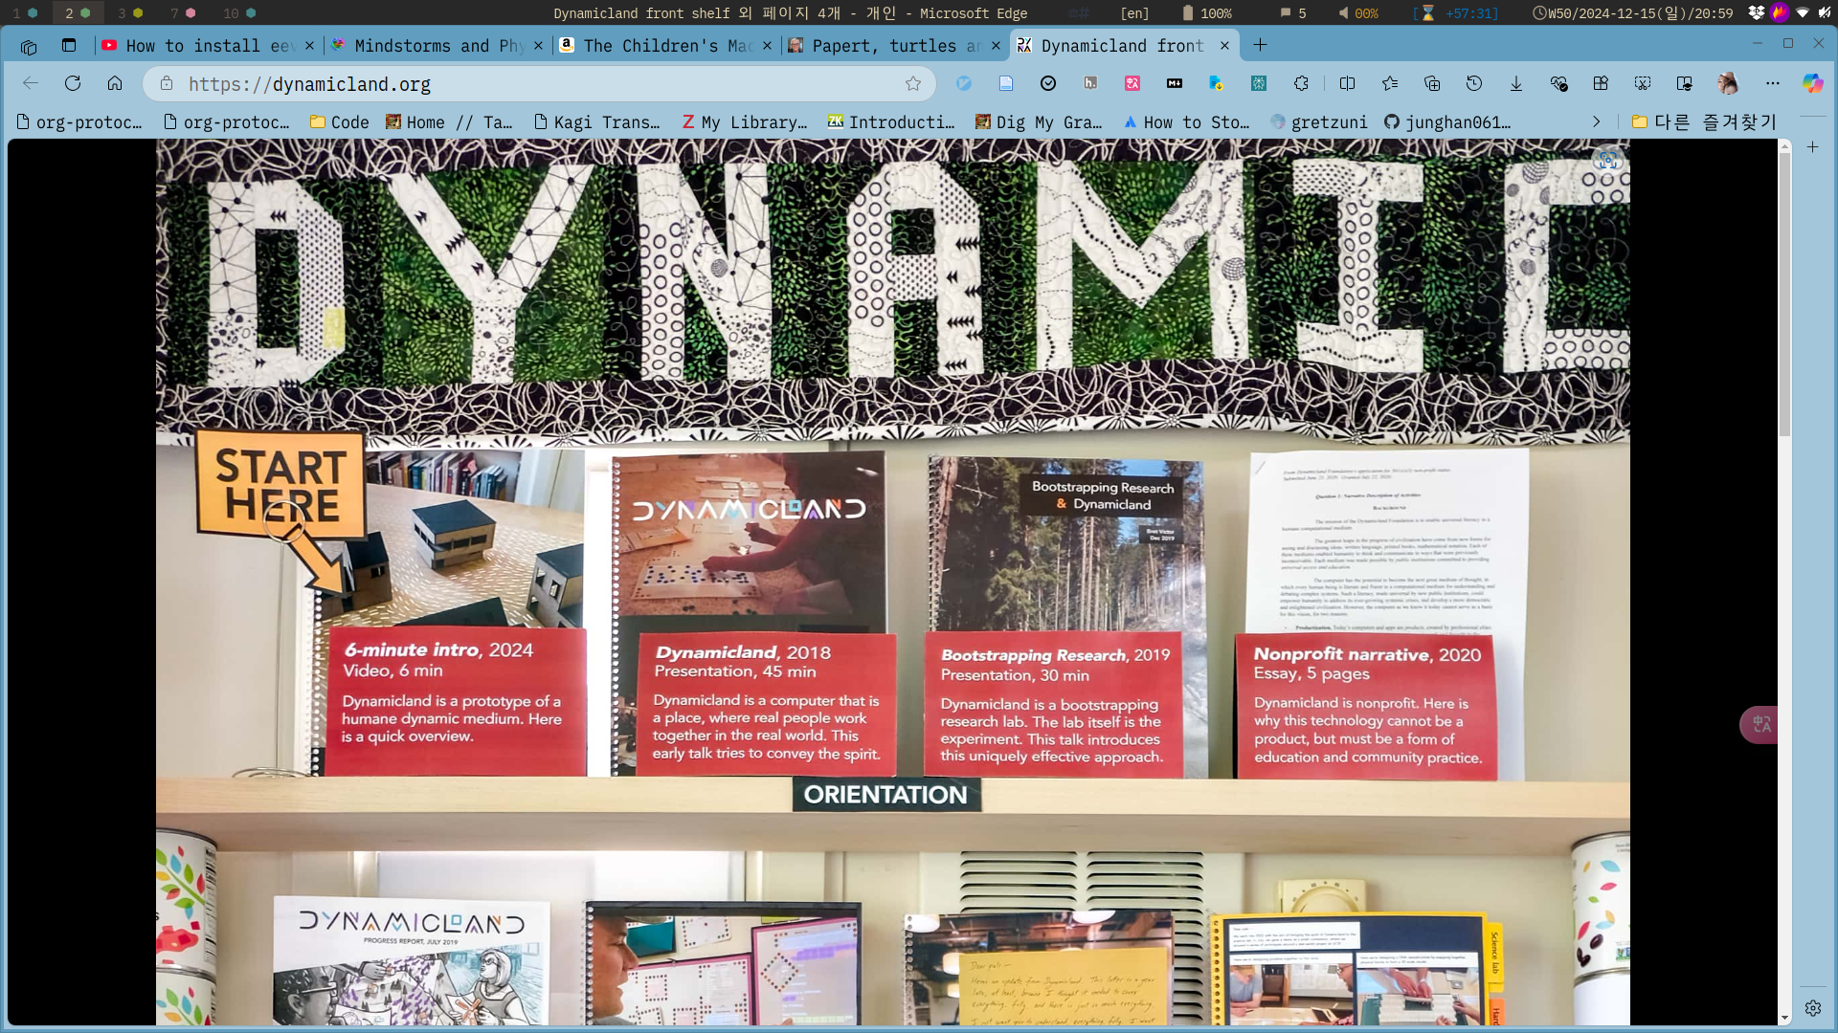Click the 'Bootstrapping Research & Dynamicland' forest booklet
This screenshot has width=1838, height=1033.
point(1065,543)
